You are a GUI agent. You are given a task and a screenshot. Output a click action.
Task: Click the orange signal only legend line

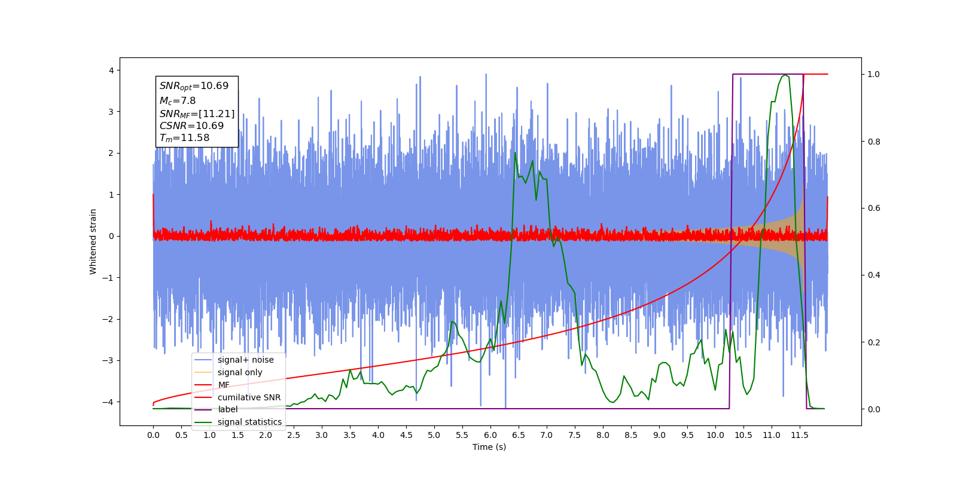[203, 372]
